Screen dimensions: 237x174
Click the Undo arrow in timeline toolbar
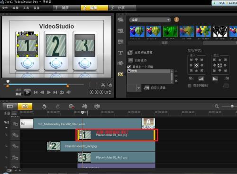click(44, 106)
